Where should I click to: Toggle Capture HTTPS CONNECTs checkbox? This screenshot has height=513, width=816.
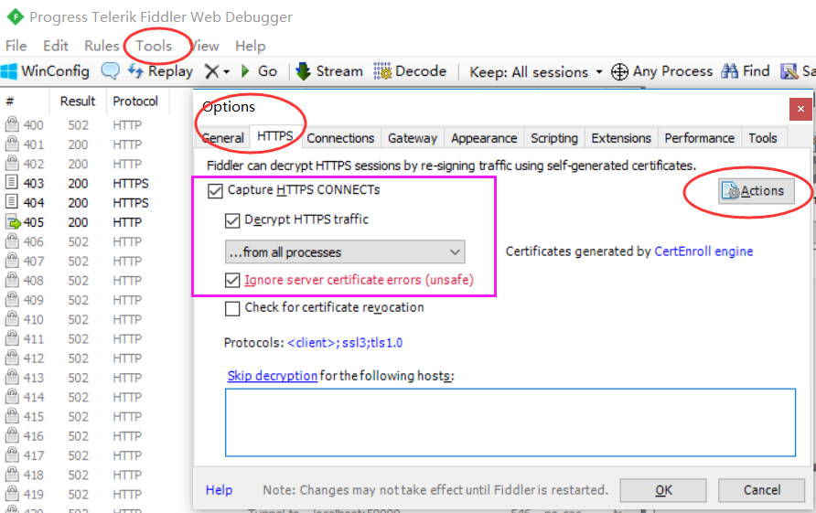point(215,191)
